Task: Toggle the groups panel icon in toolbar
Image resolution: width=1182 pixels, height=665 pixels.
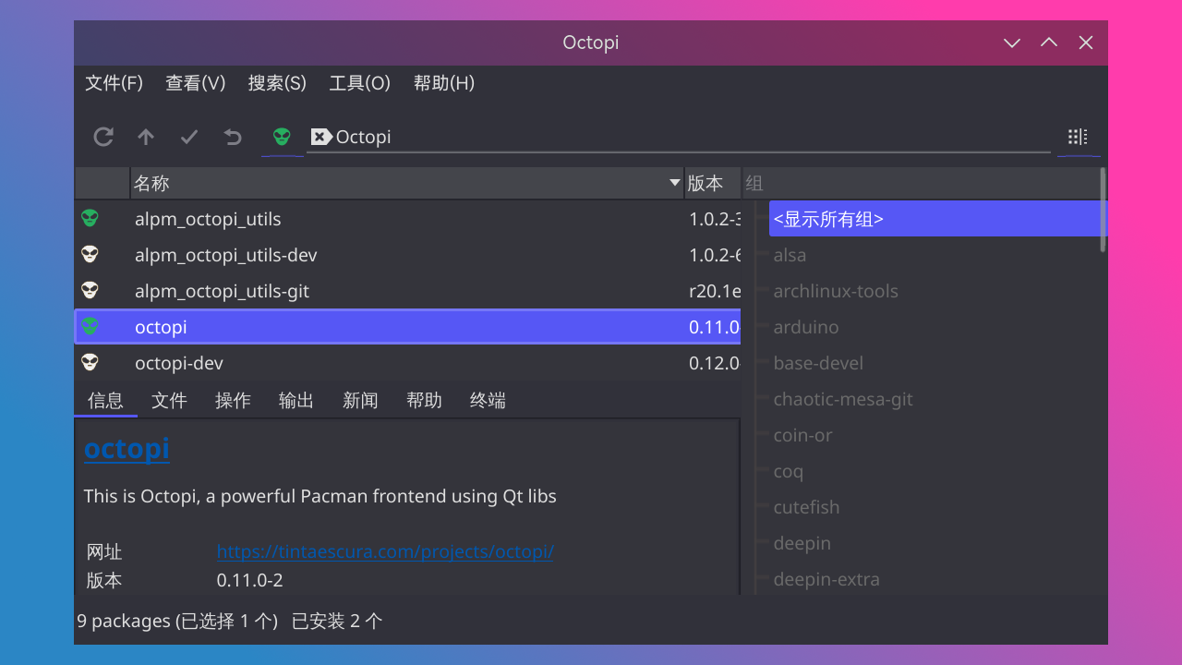Action: pyautogui.click(x=1078, y=137)
